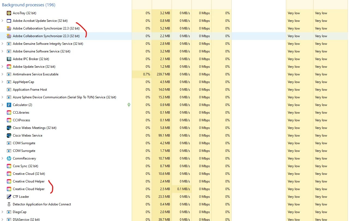Screen dimensions: 350x221
Task: Select the Core Sync (32 bit) name
Action: point(25,166)
